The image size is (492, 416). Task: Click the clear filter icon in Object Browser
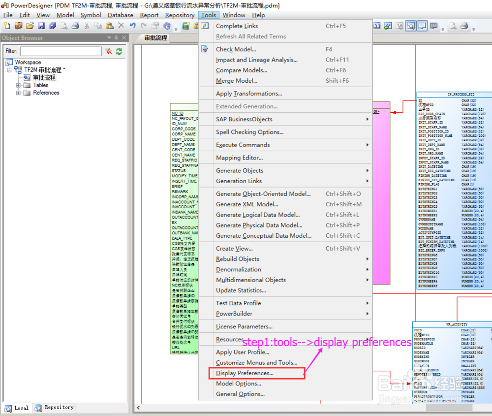point(109,51)
